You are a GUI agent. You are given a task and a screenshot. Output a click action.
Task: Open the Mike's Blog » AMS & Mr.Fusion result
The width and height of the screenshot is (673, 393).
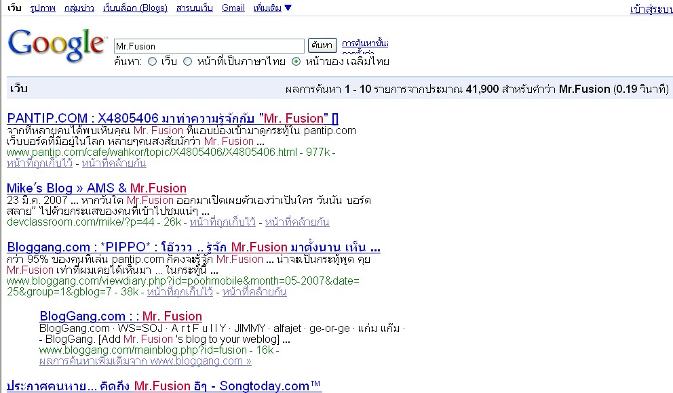coord(96,188)
